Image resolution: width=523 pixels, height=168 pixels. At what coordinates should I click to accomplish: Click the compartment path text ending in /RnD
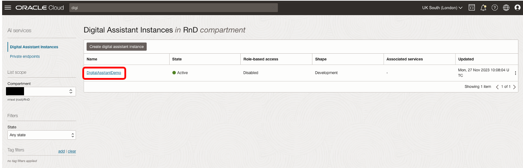coord(19,100)
